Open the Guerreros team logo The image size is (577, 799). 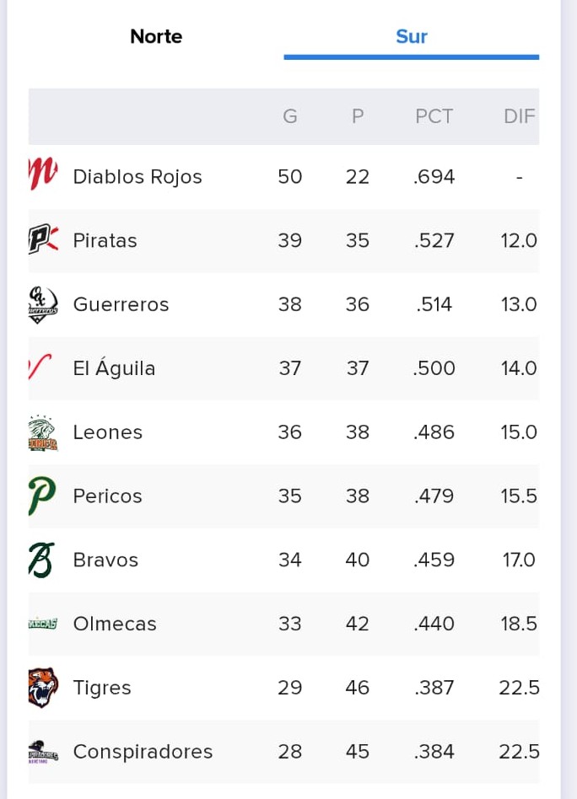[x=43, y=305]
